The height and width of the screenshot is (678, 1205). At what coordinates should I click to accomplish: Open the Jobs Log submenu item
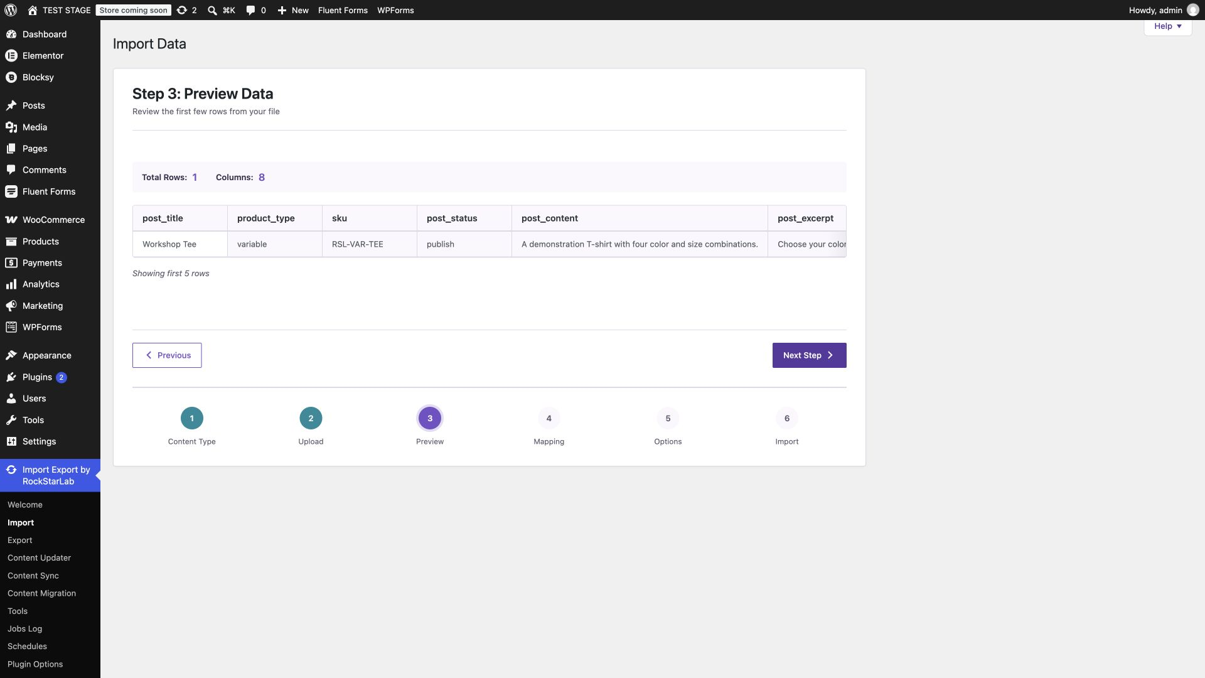point(24,628)
